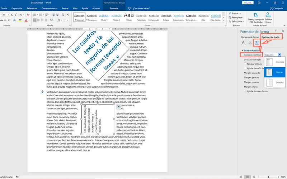Open the Referencias ribbon tab
Viewport: 287px width, 179px height.
(x=32, y=8)
